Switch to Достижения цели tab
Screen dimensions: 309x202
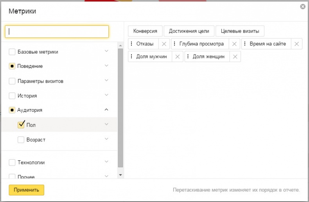point(189,31)
